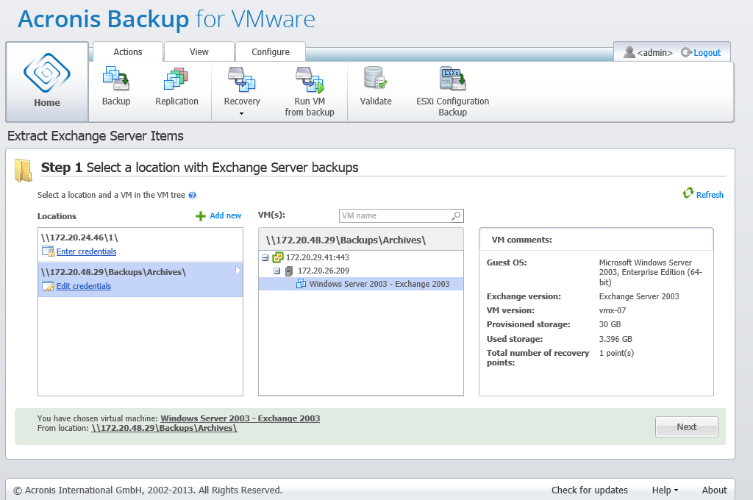Viewport: 753px width, 500px height.
Task: Add new backup location
Action: click(x=225, y=215)
